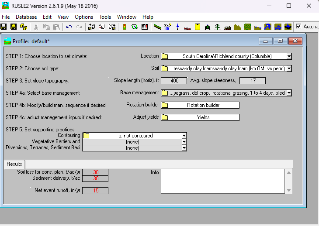Click the table grid worksheet icon
This screenshot has width=319, height=226.
[x=145, y=27]
